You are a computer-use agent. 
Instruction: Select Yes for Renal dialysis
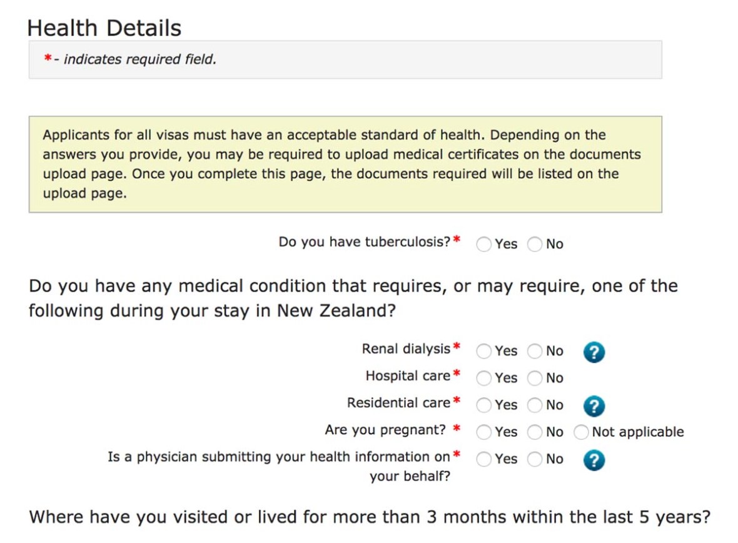tap(483, 351)
